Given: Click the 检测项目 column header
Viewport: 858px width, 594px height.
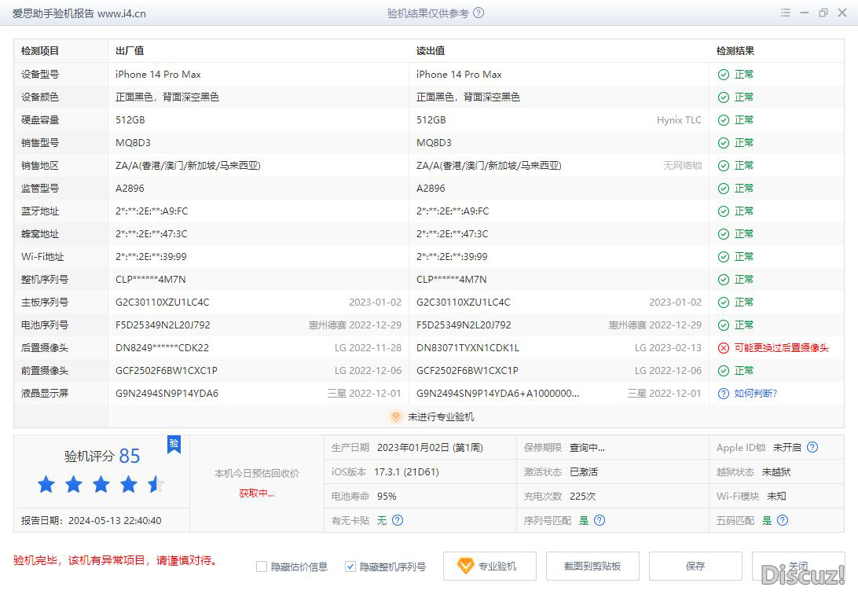Looking at the screenshot, I should [40, 51].
